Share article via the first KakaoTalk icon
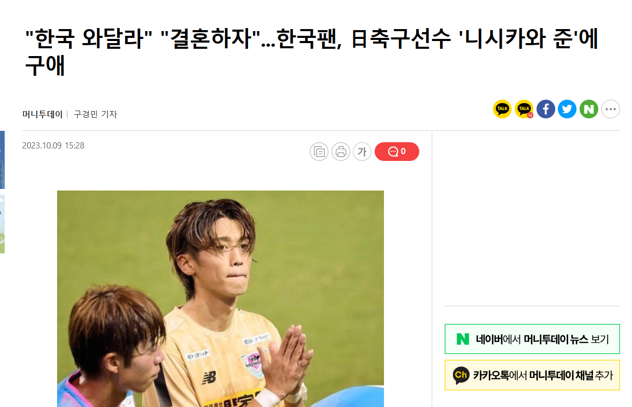Viewport: 632px width, 407px height. tap(502, 109)
